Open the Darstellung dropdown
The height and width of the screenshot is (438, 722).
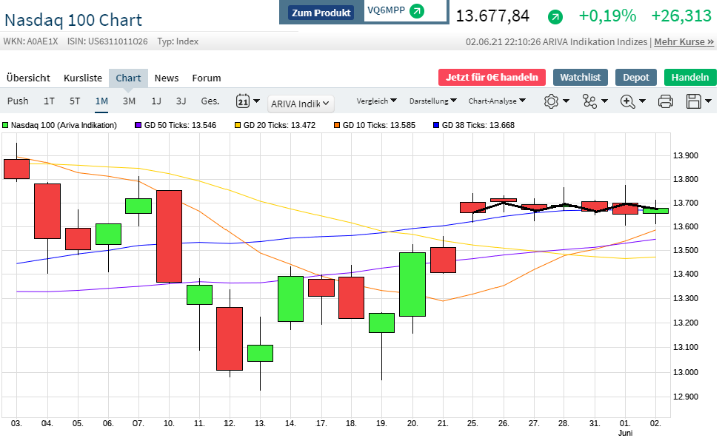click(x=433, y=101)
